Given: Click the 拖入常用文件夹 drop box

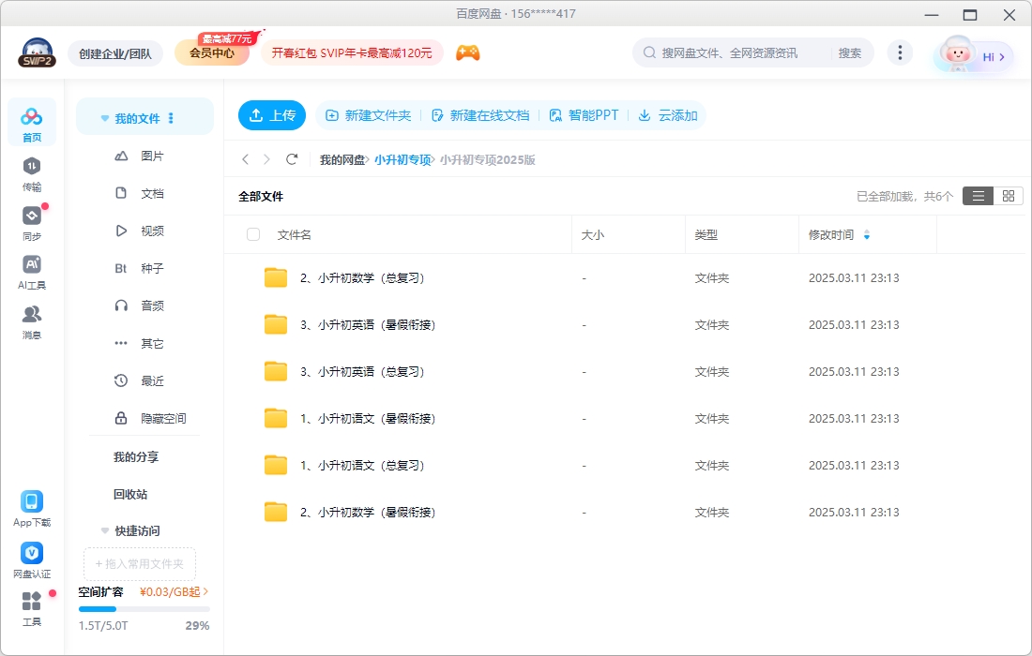Looking at the screenshot, I should 140,564.
